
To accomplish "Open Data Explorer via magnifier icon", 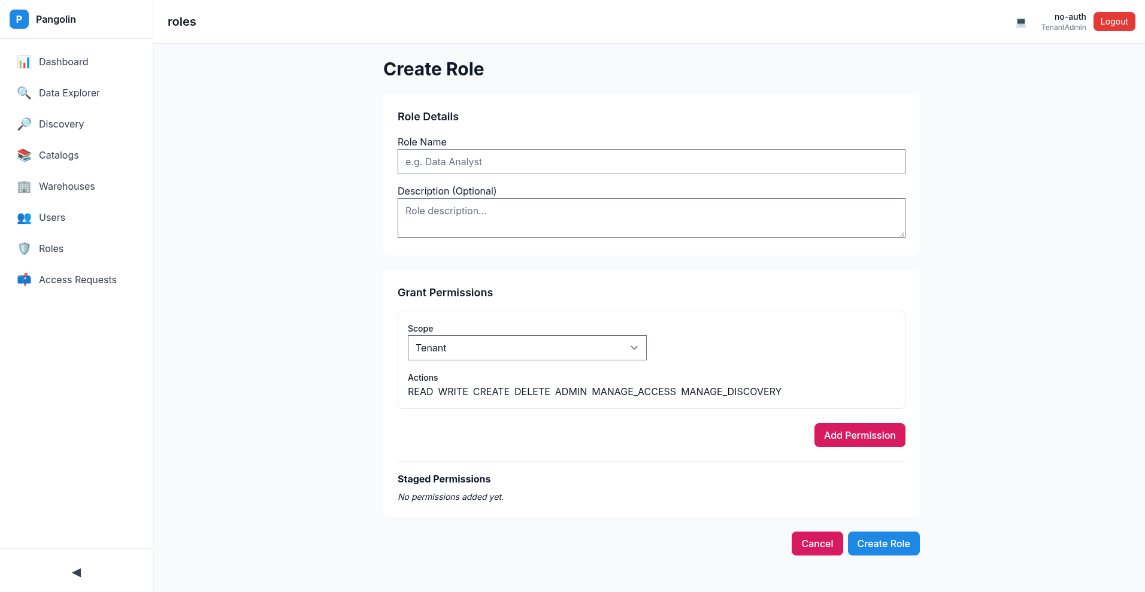I will [24, 93].
